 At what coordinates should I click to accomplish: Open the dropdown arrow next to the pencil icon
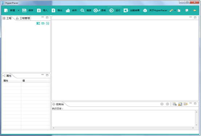(x=175, y=11)
